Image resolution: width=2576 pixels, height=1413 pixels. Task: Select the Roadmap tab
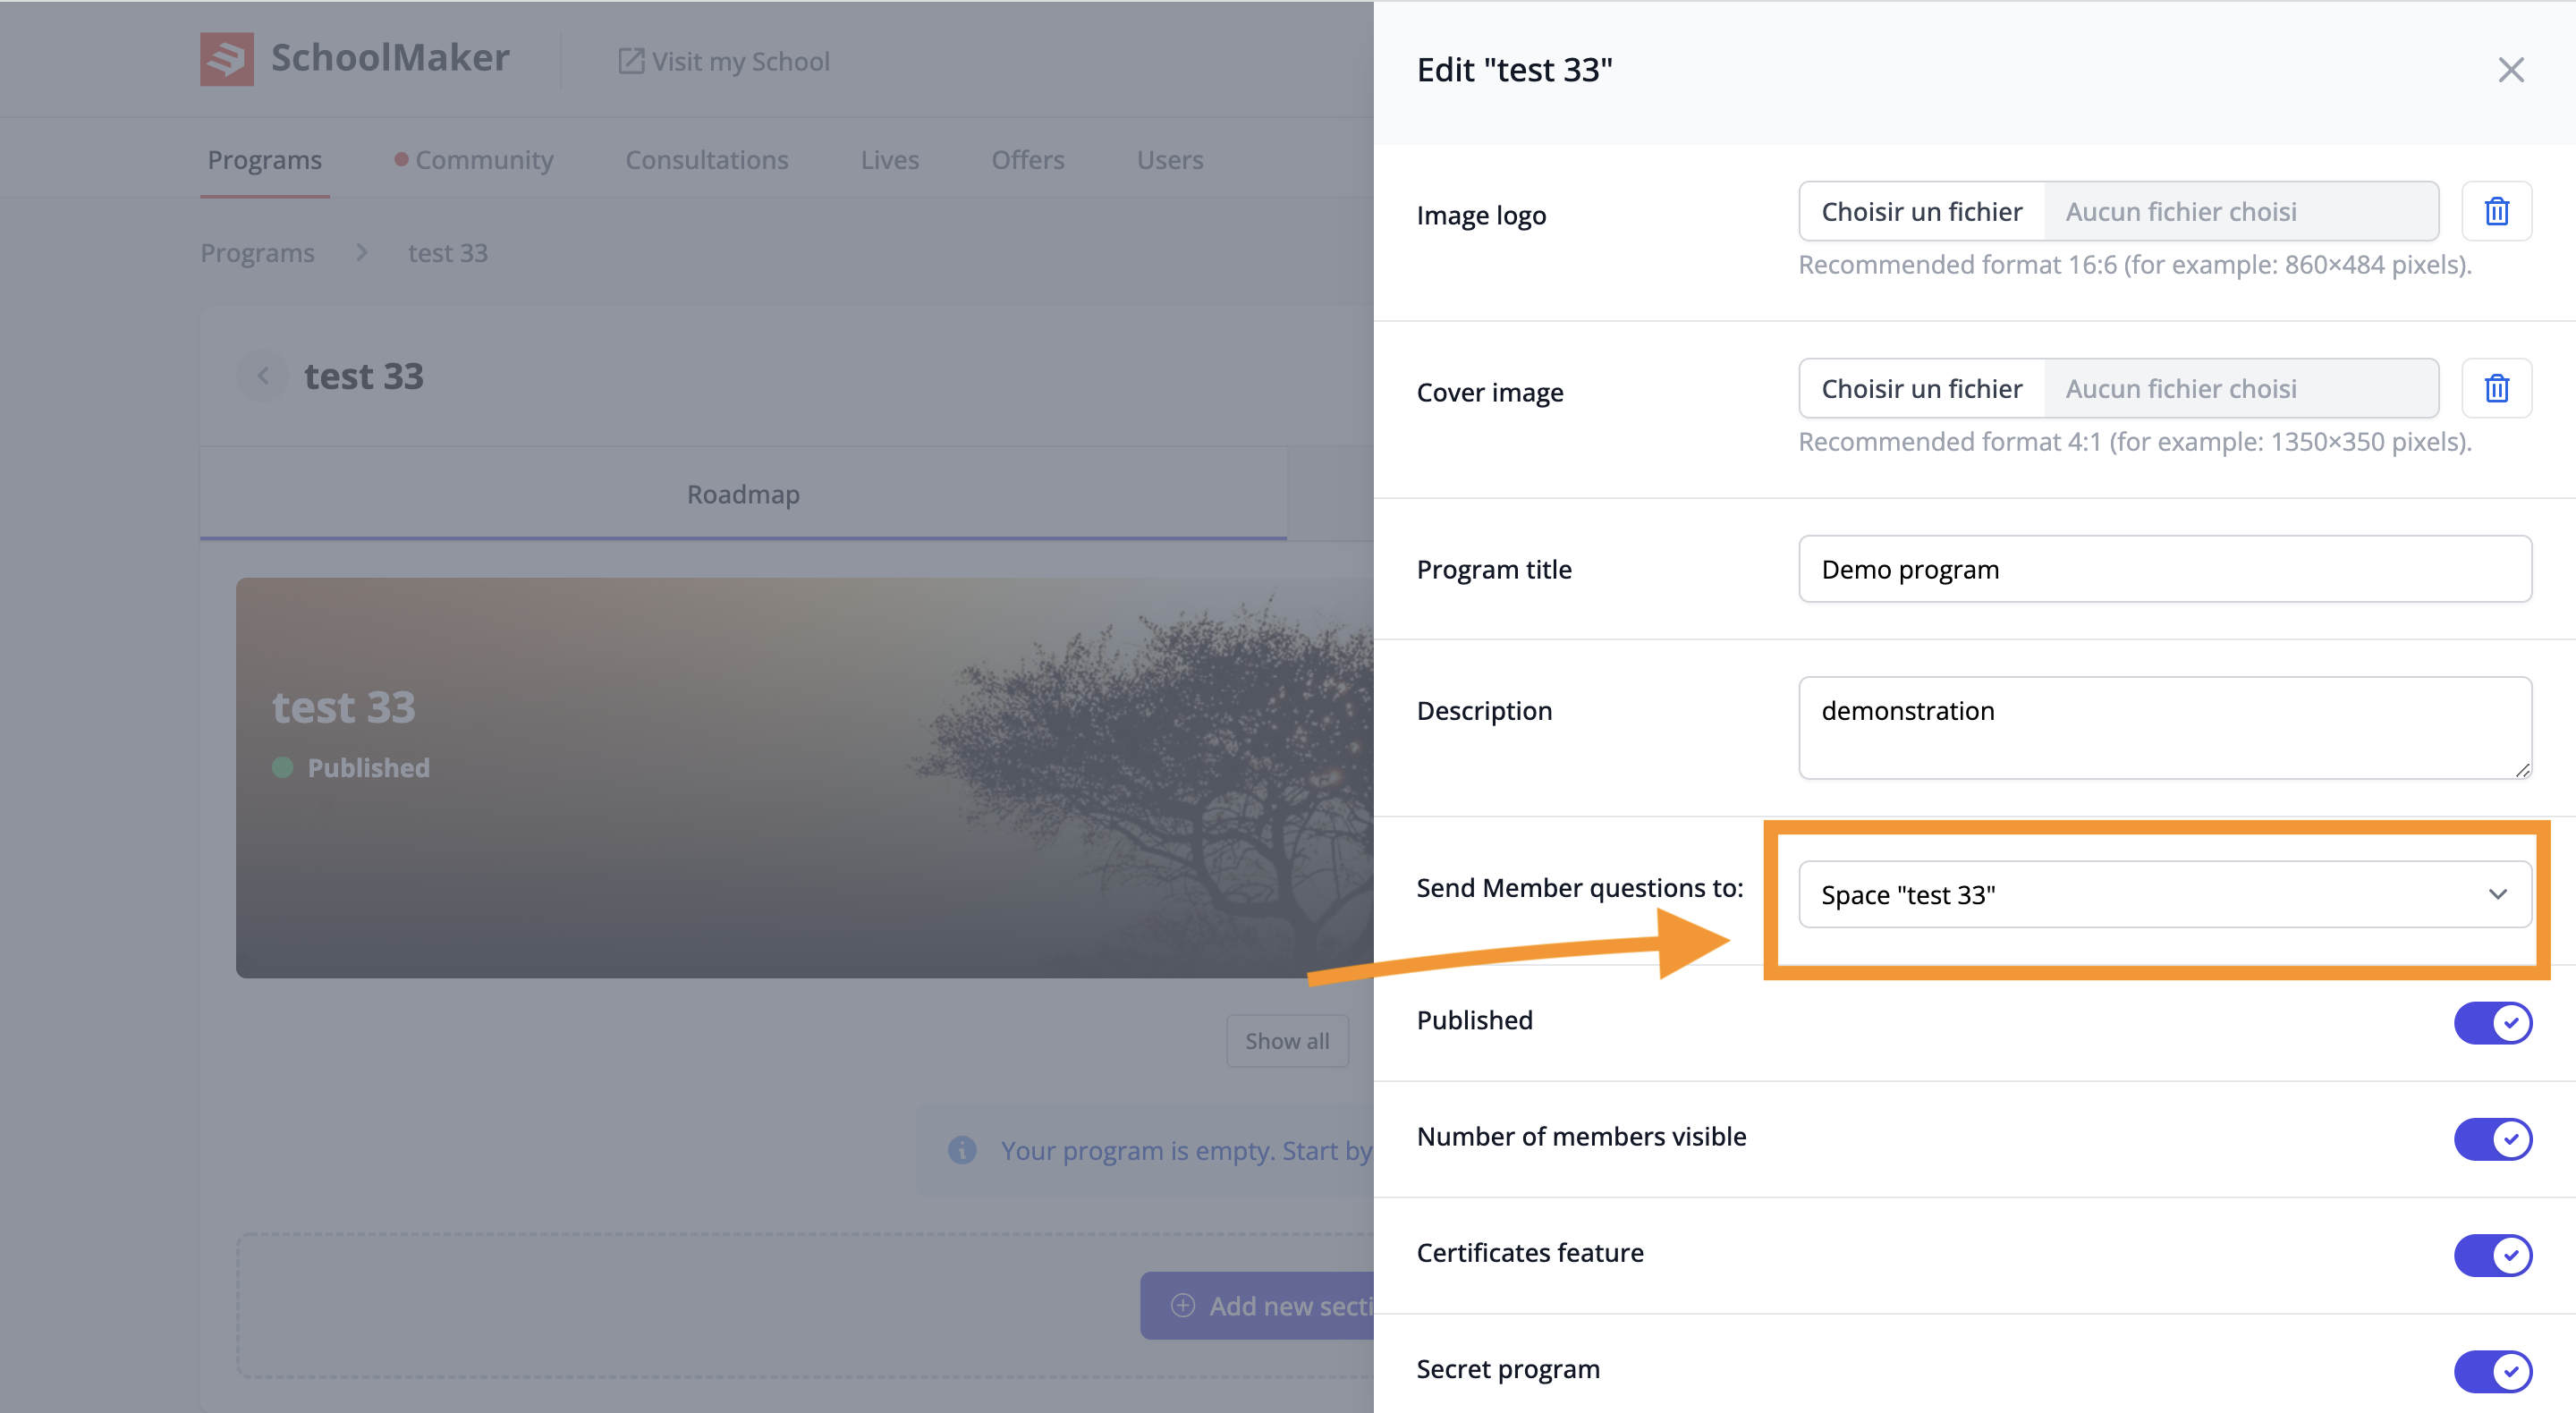743,494
